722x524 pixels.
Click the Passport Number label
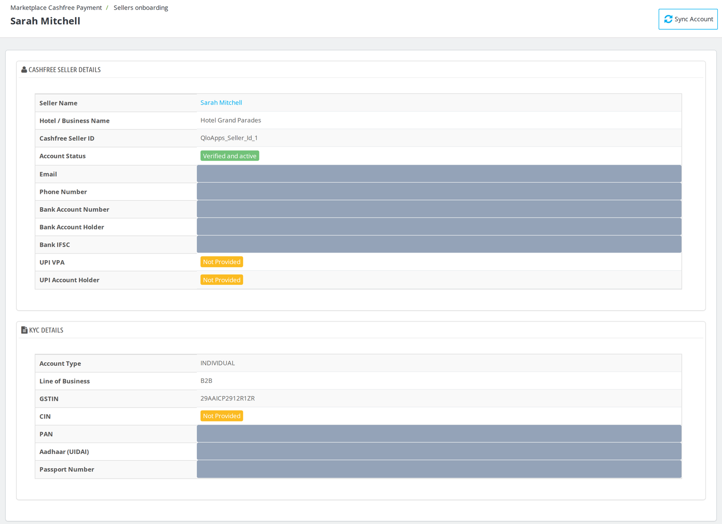click(67, 469)
